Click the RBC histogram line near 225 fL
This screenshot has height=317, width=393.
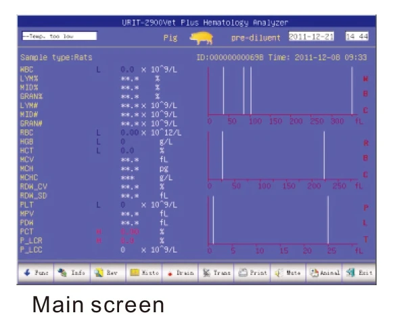324,155
